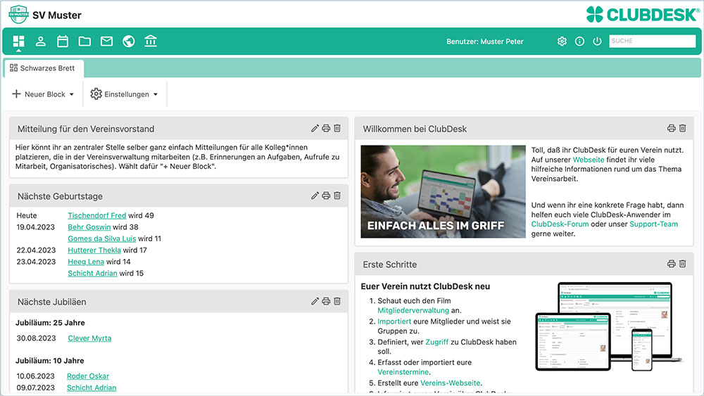Image resolution: width=704 pixels, height=396 pixels.
Task: Click the Jubiläum: 10 Jahre heading
Action: [x=49, y=361]
